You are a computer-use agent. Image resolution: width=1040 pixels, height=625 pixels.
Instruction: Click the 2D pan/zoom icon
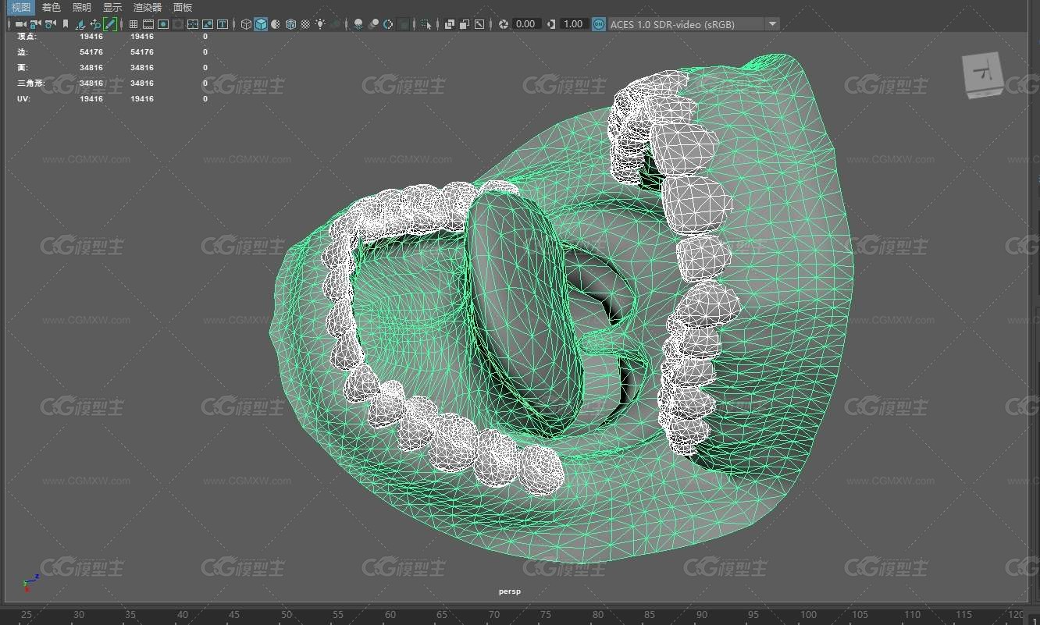(x=95, y=24)
